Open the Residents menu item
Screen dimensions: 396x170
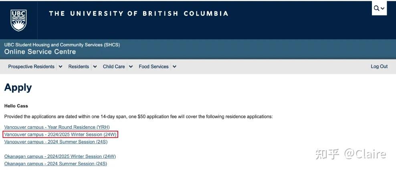coord(79,67)
